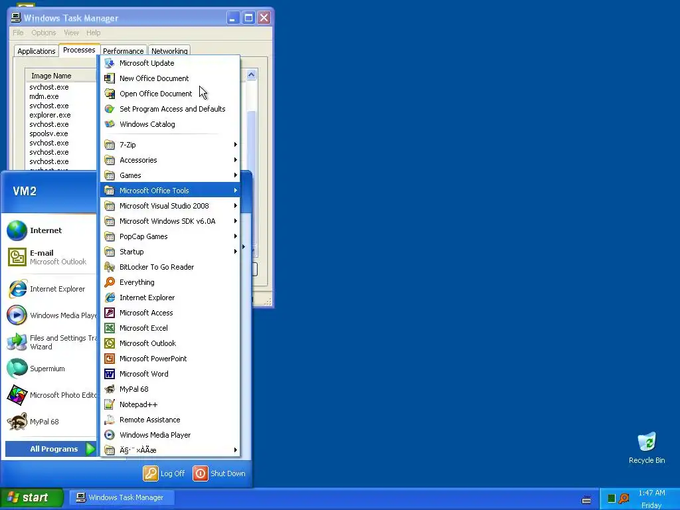Image resolution: width=680 pixels, height=510 pixels.
Task: Launch the Everything search program
Action: (169, 282)
